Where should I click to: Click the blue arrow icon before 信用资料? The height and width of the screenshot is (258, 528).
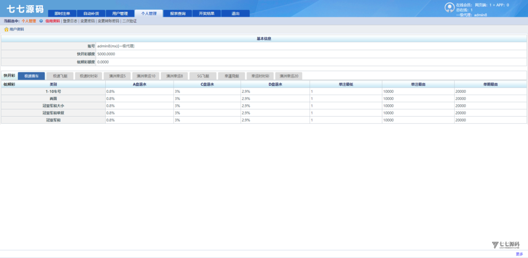pyautogui.click(x=41, y=21)
